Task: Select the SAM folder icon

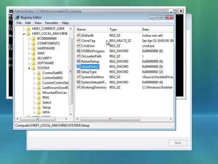Action: click(34, 53)
